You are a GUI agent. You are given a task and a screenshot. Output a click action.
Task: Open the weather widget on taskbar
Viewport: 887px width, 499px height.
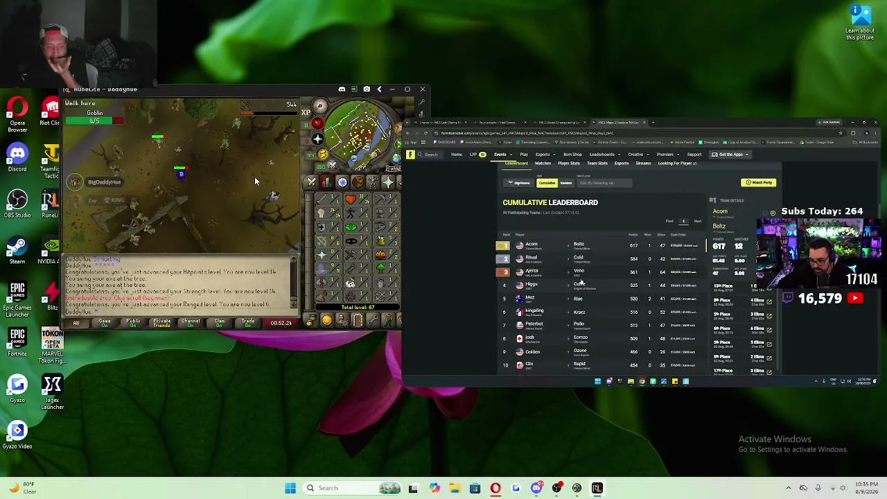(x=21, y=488)
